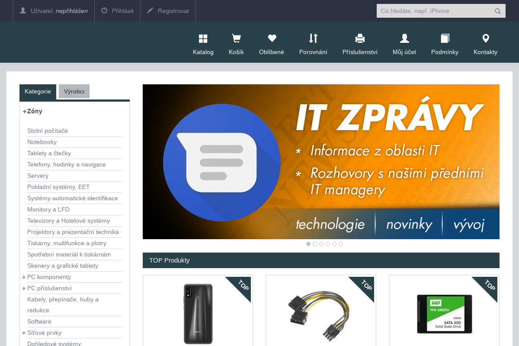The height and width of the screenshot is (346, 519).
Task: Open Můj účet user icon
Action: (404, 38)
